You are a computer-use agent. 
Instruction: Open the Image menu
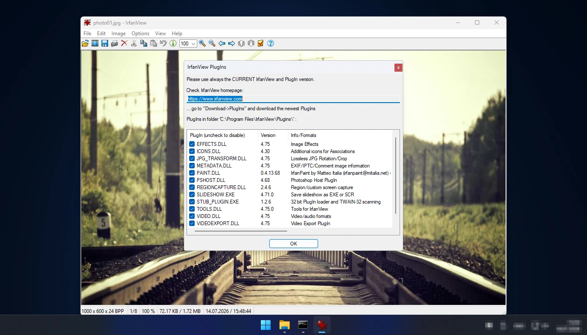click(x=118, y=33)
